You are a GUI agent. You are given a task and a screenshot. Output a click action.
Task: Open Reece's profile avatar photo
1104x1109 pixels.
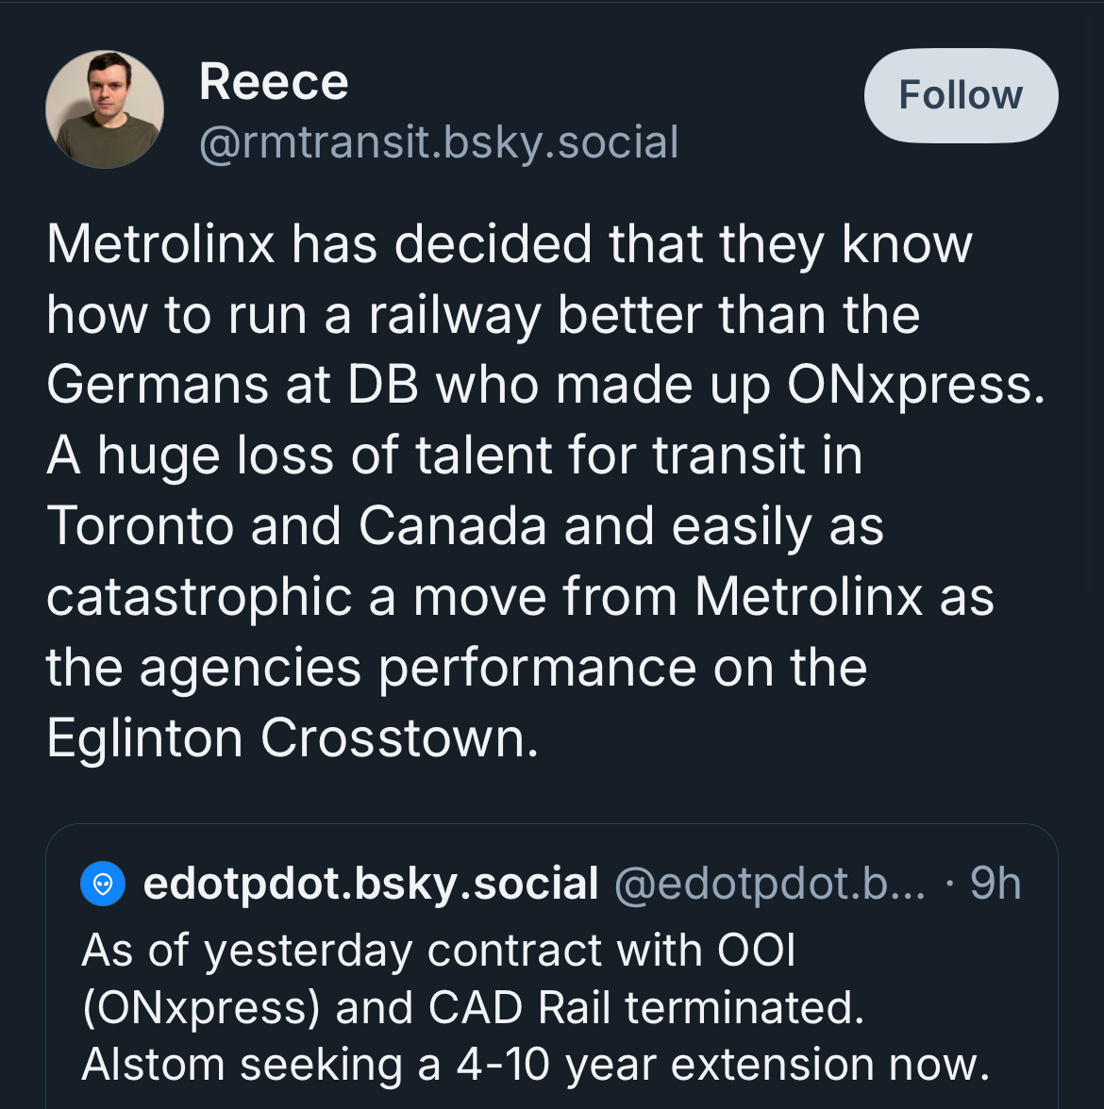click(104, 109)
